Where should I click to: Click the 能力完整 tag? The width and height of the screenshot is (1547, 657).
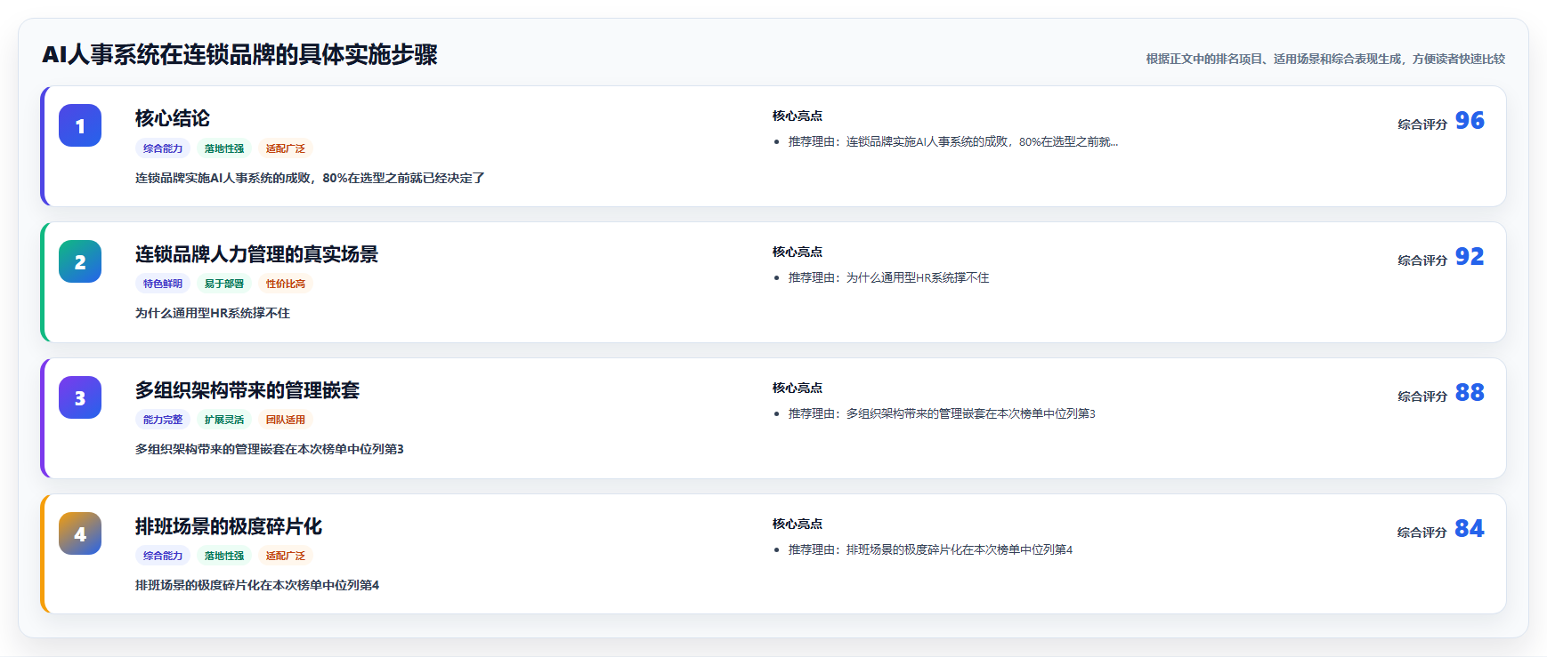[x=163, y=420]
